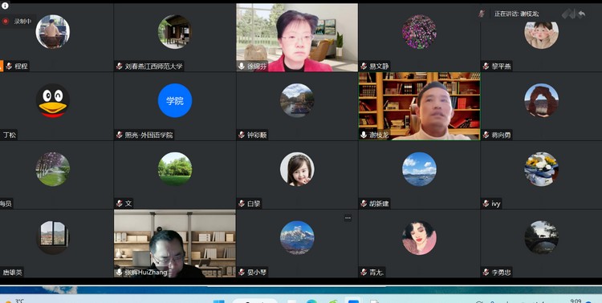Click the name label 丁松
The height and width of the screenshot is (303, 602).
[10, 135]
